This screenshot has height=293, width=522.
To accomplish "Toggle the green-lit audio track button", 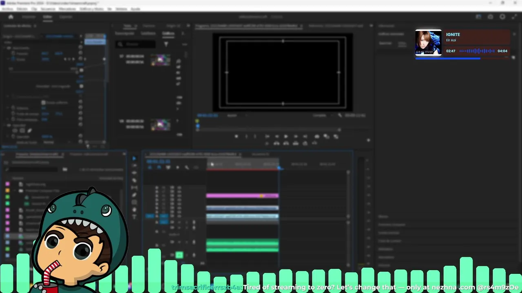I will 179,255.
